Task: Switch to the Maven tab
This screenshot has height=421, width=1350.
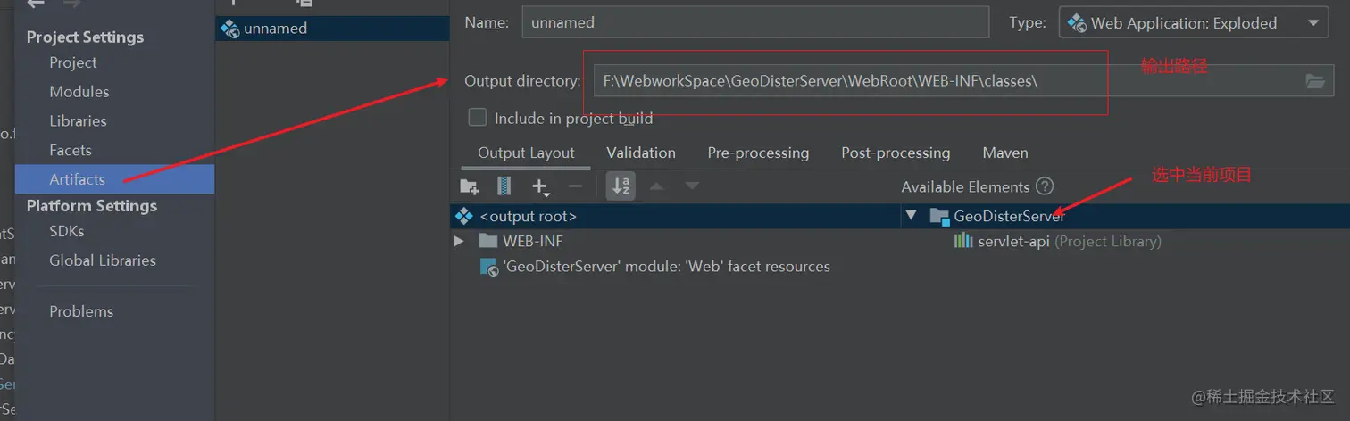Action: pyautogui.click(x=1005, y=153)
